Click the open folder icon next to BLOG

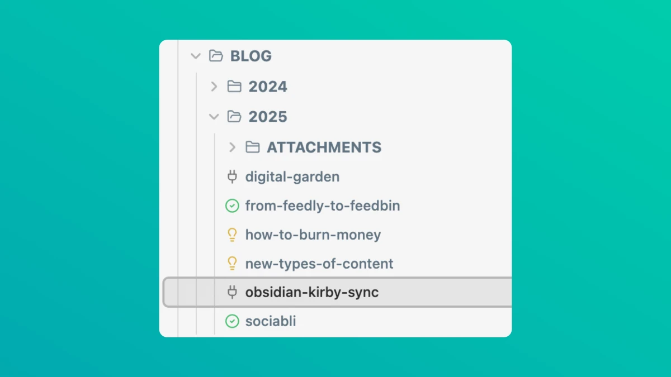(216, 56)
